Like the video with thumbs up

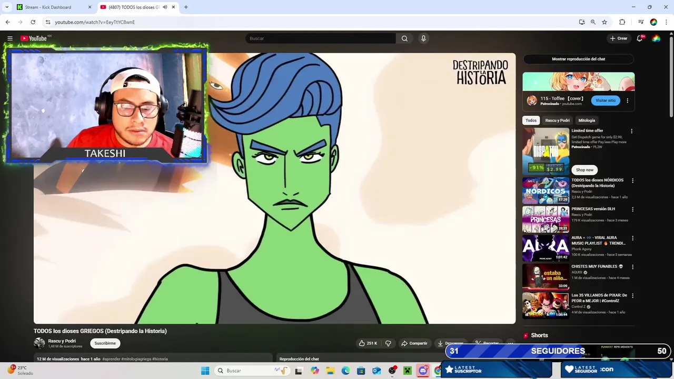pyautogui.click(x=368, y=343)
